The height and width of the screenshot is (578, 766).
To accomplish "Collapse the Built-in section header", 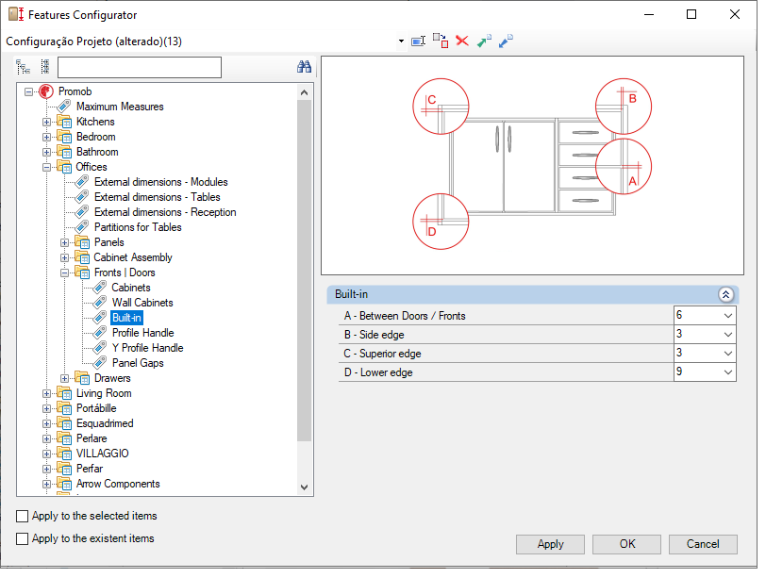I will tap(726, 294).
